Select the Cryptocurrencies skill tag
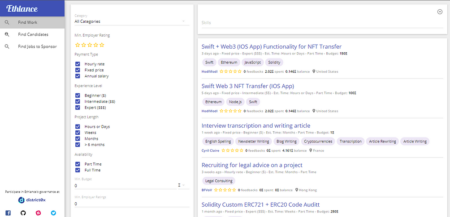Viewport: 450px width, 217px height. tap(318, 141)
